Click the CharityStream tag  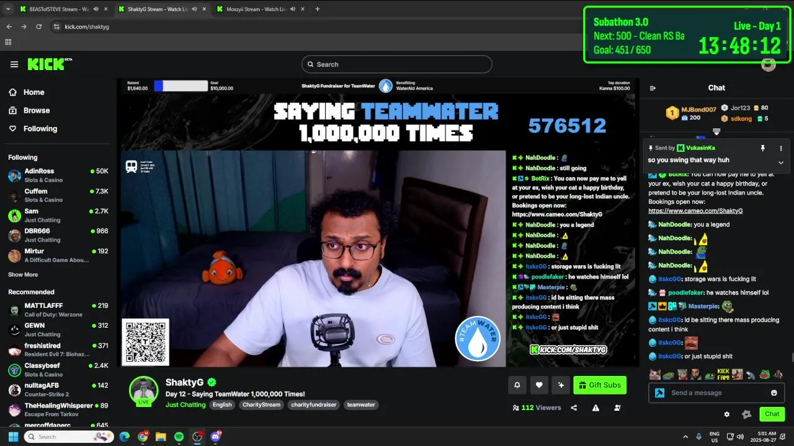click(x=261, y=404)
